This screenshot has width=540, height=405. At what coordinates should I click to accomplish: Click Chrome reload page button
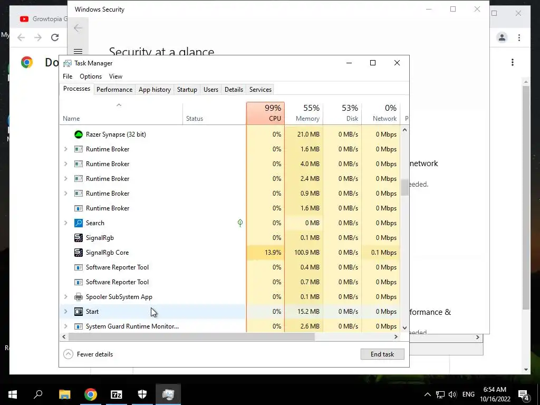(x=55, y=37)
